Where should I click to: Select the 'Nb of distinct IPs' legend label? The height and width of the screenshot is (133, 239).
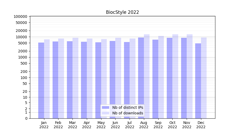point(127,107)
